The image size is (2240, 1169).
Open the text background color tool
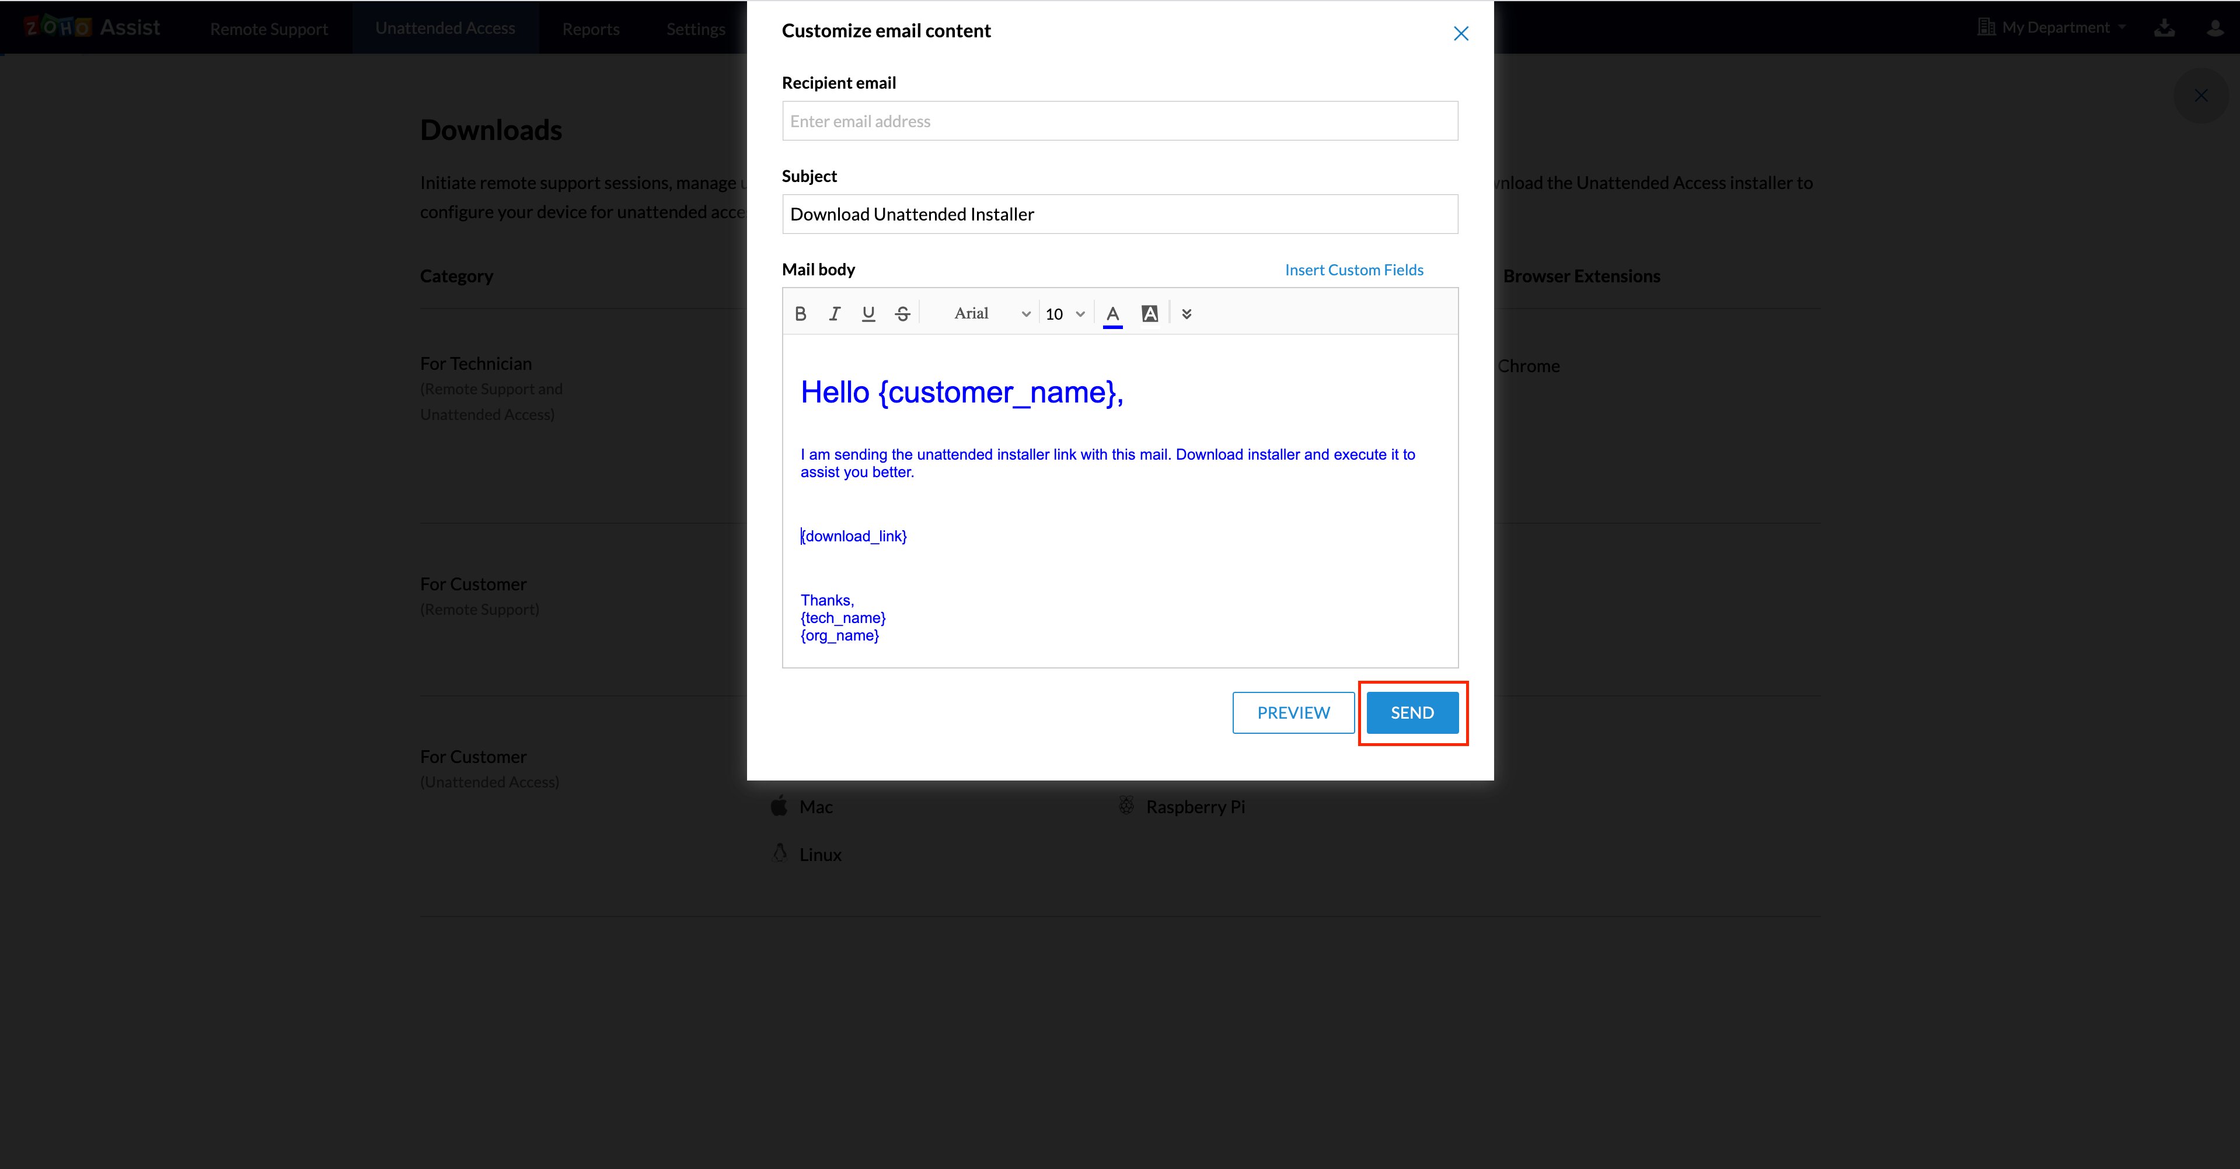coord(1150,314)
